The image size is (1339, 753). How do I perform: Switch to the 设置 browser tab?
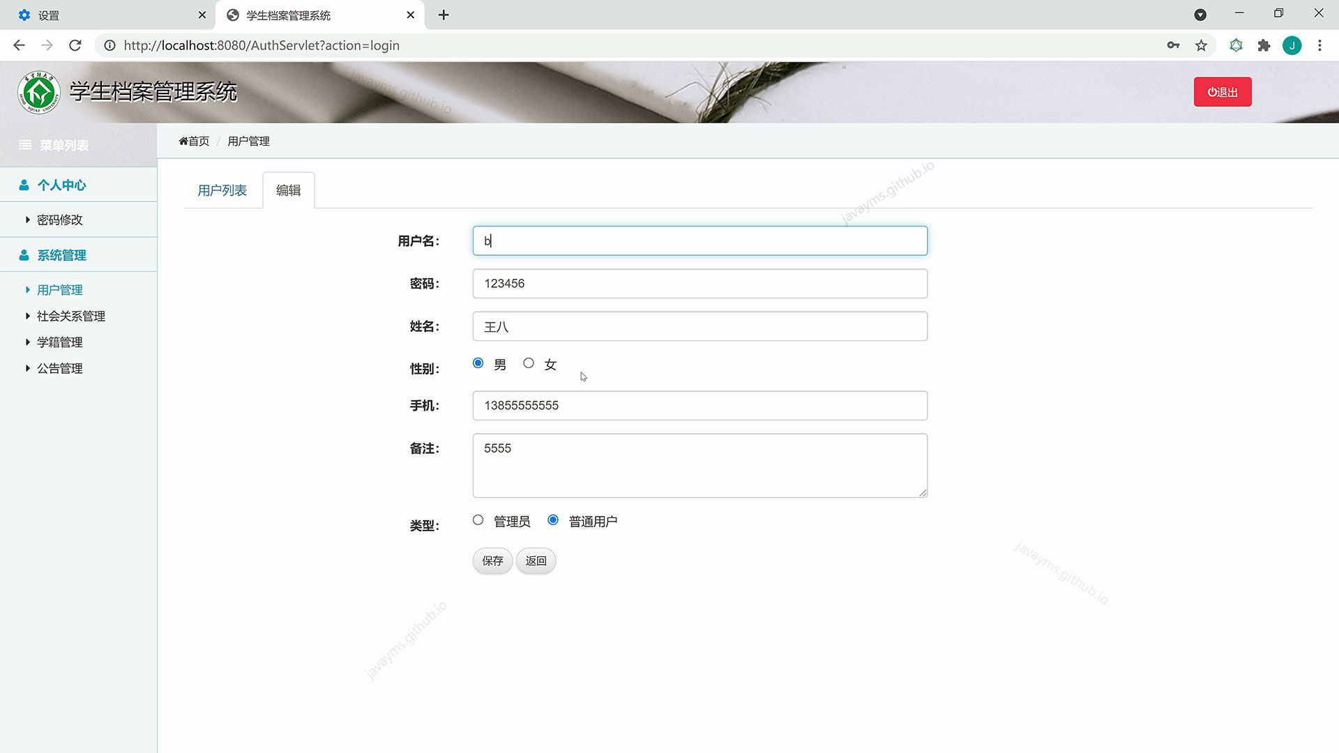(x=47, y=15)
